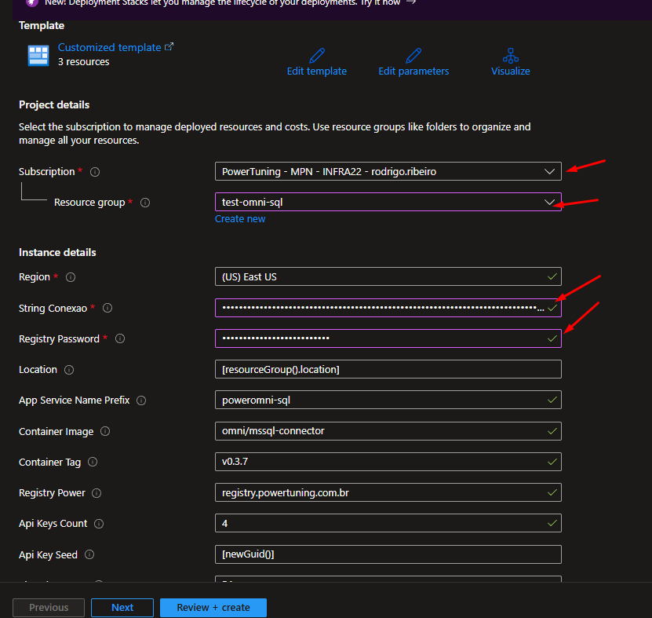652x618 pixels.
Task: Click the Customized template icon
Action: pos(38,55)
